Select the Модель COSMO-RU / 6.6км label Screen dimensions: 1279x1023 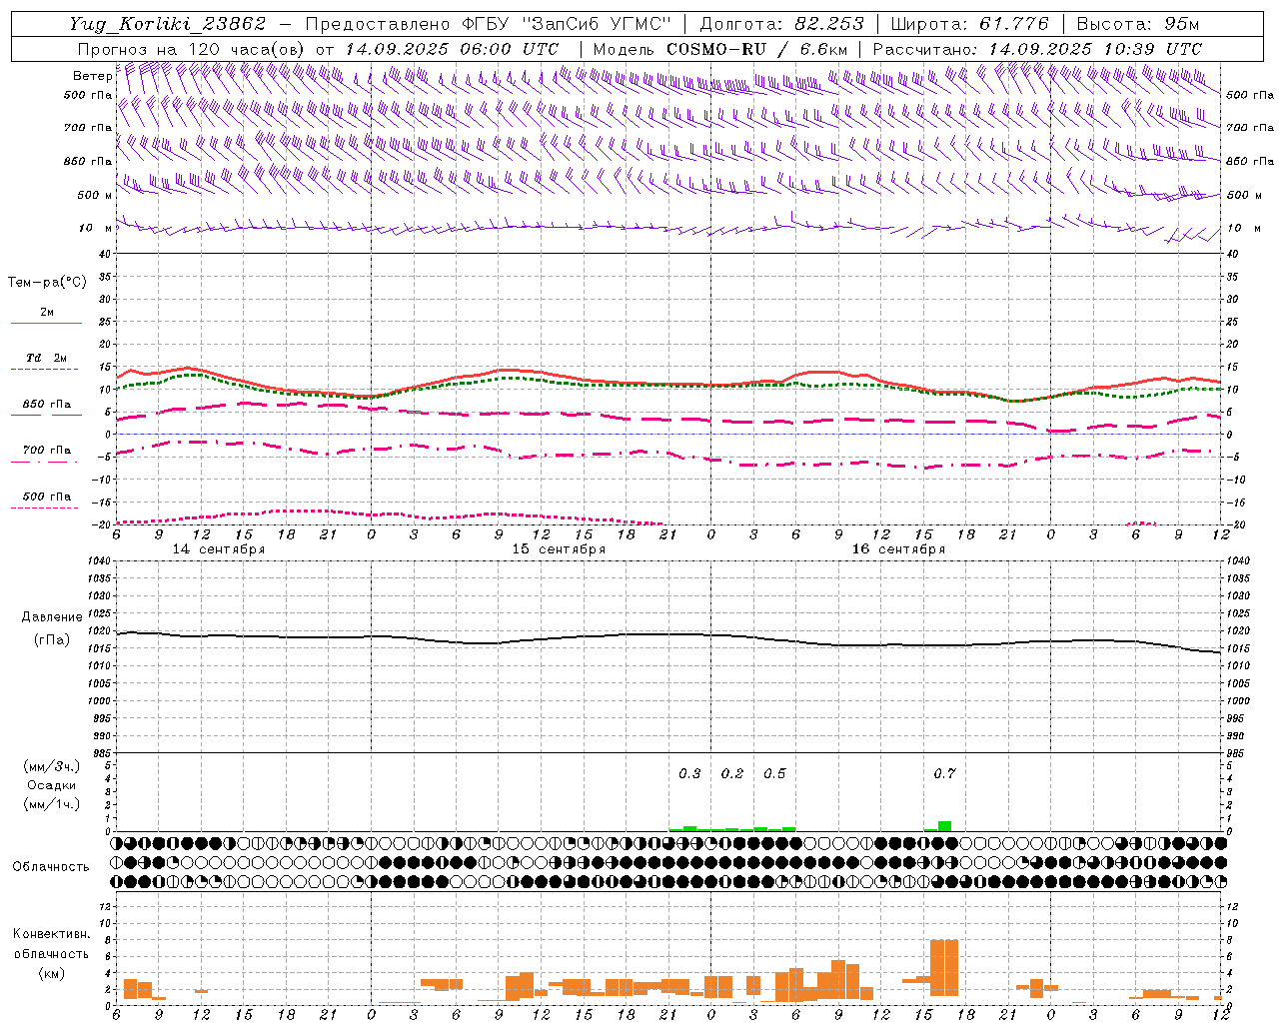(720, 48)
